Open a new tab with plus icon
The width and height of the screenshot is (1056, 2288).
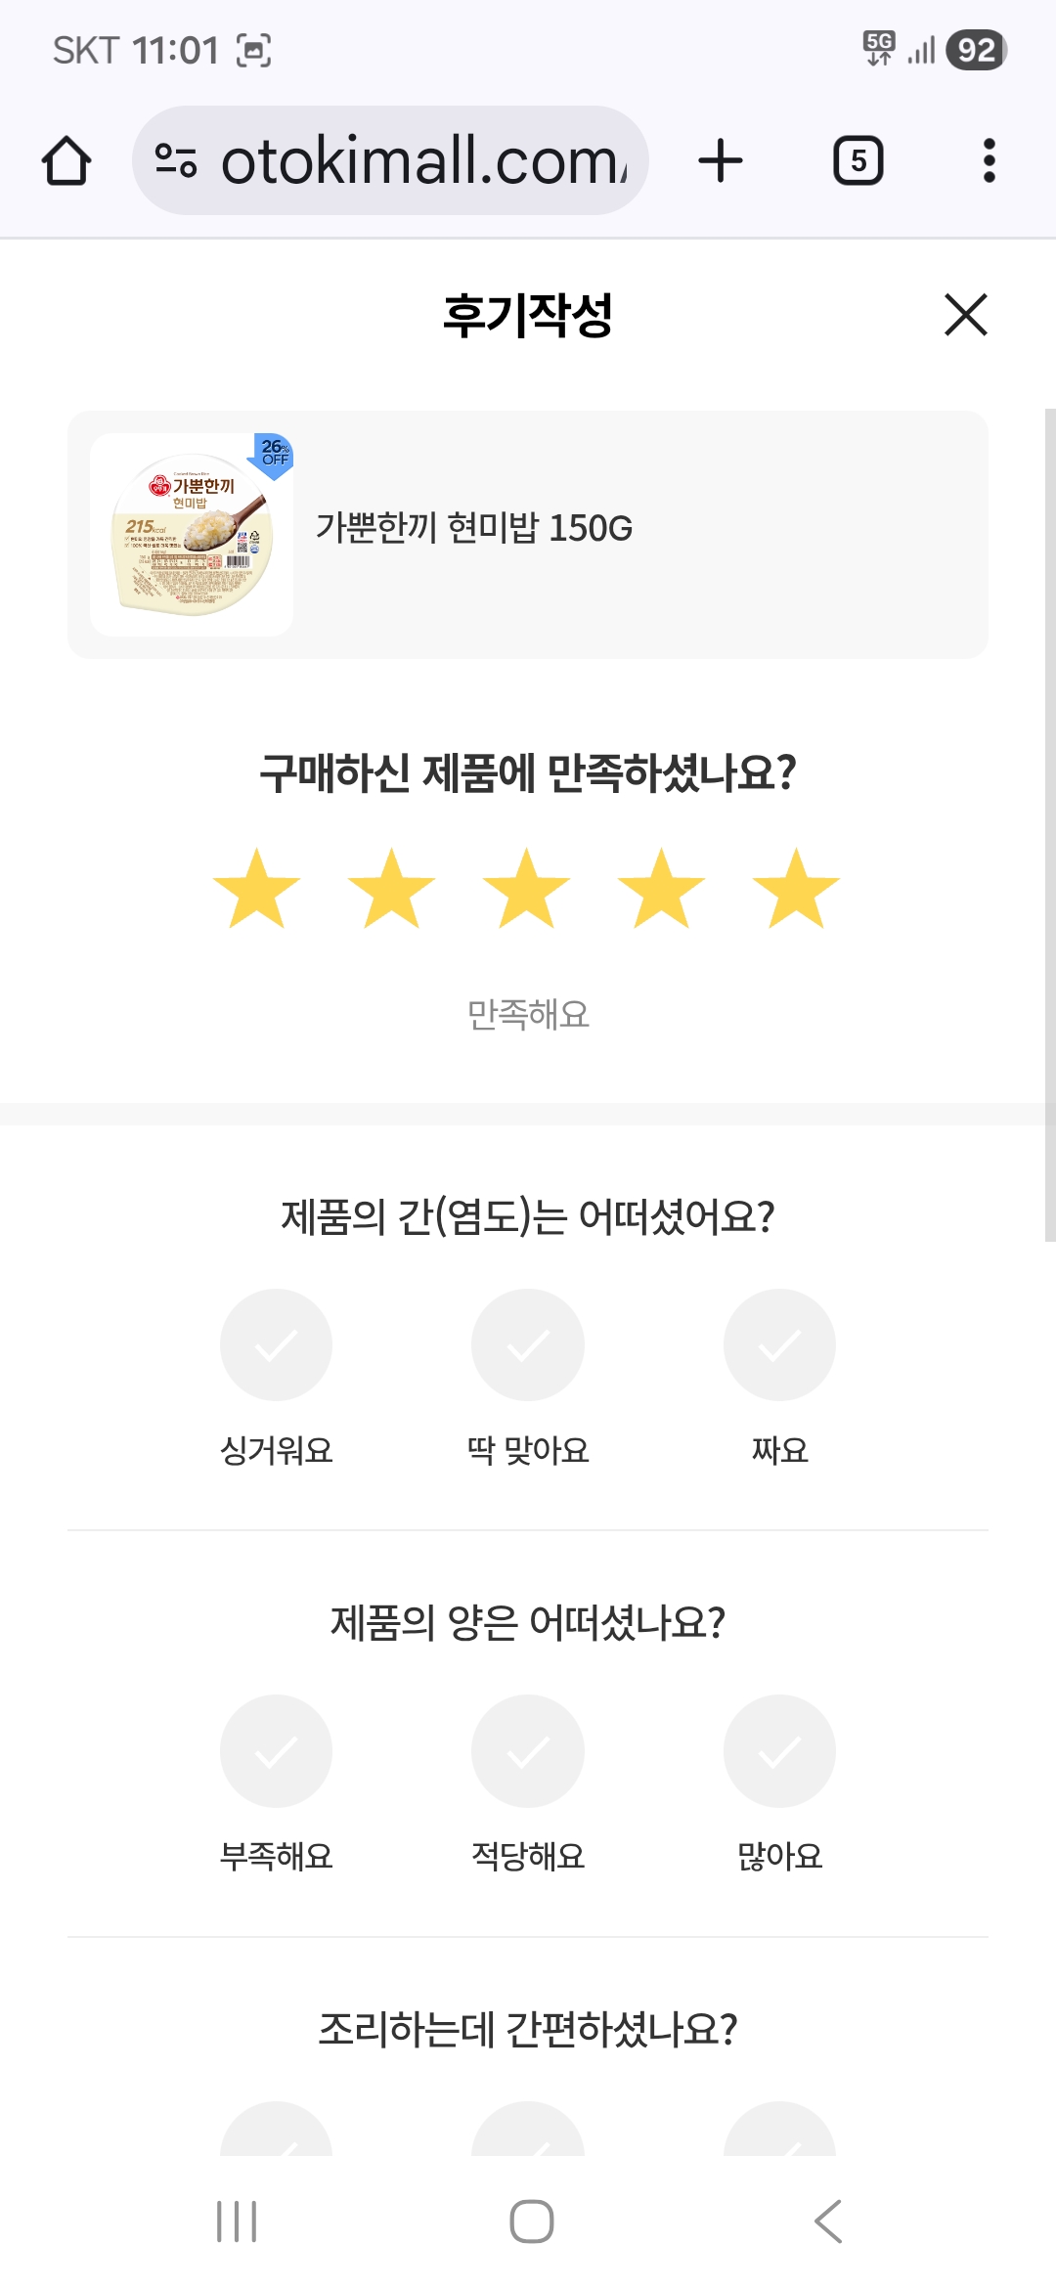[x=721, y=161]
